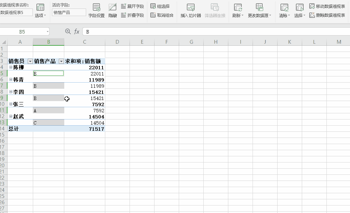Click Ungroup (取消组合) icon

click(162, 15)
